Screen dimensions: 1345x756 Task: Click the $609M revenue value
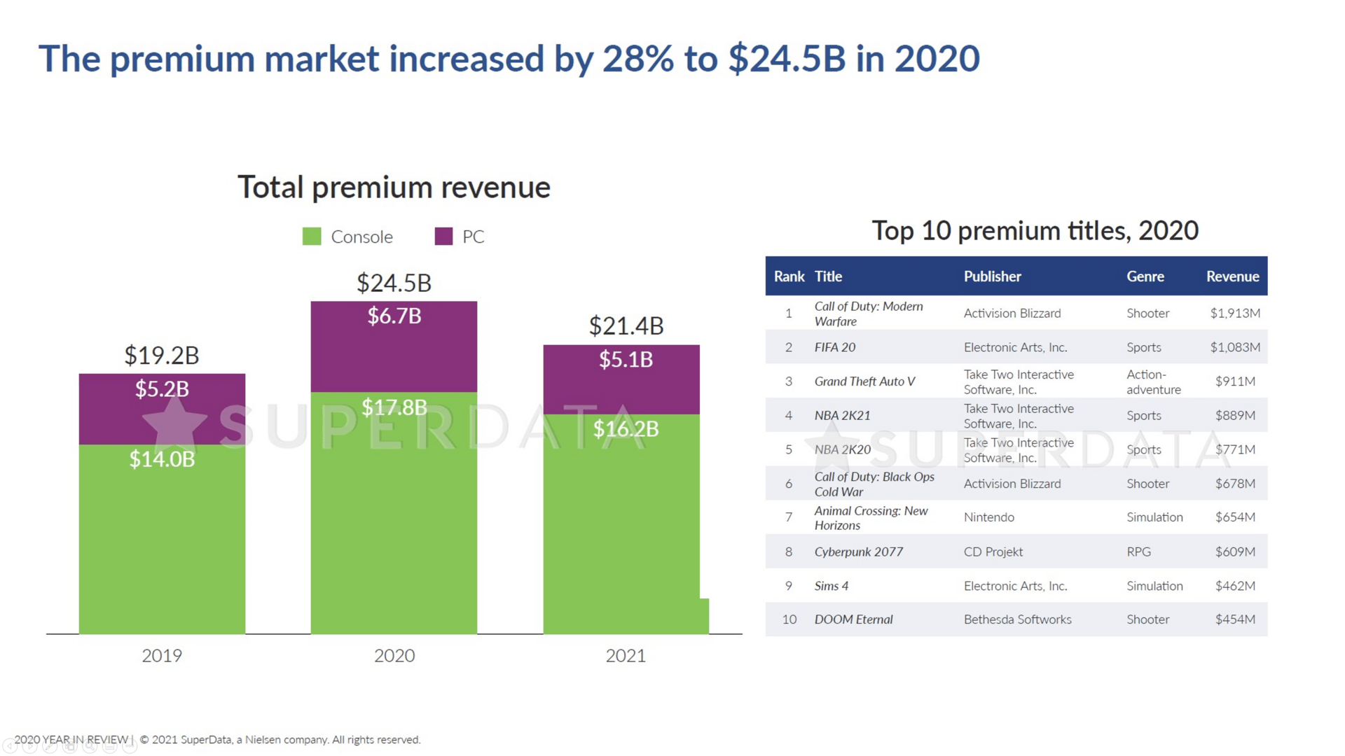[1235, 552]
